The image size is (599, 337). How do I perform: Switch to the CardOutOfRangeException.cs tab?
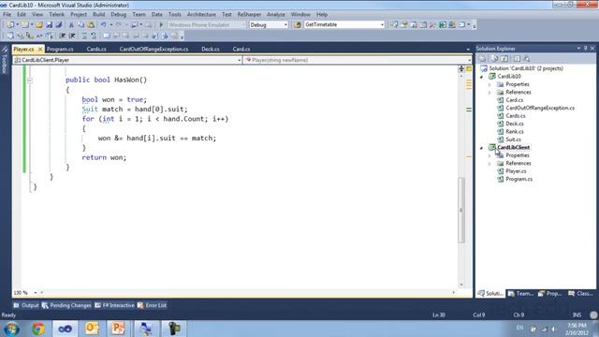coord(153,50)
